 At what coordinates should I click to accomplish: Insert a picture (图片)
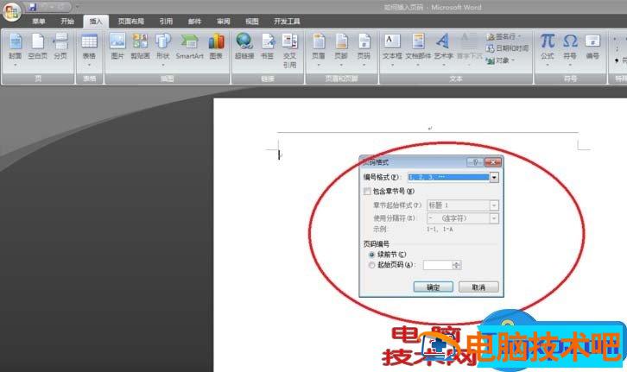tap(117, 47)
